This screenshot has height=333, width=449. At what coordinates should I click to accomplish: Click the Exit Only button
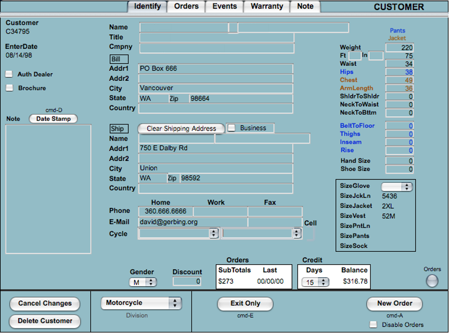click(245, 304)
